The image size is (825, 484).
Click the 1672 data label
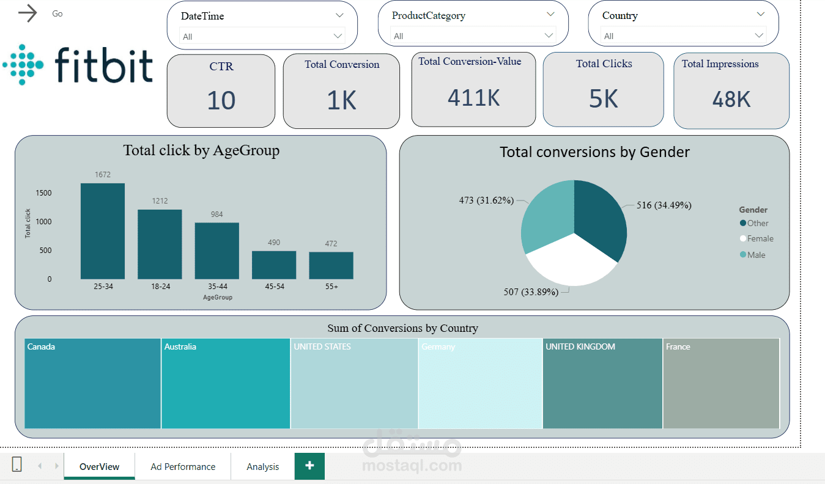[103, 175]
